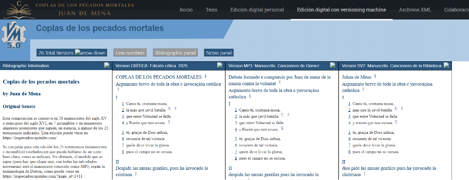The image size is (469, 180).
Task: Click line number 7 in the MP3 version
Action: pyautogui.click(x=236, y=152)
